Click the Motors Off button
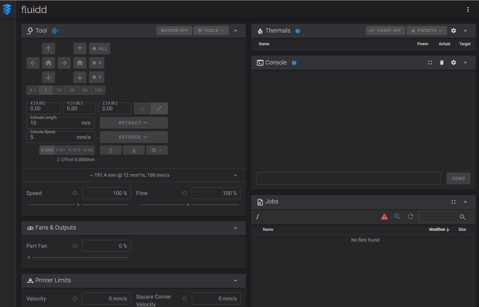Image resolution: width=479 pixels, height=307 pixels. coord(174,30)
